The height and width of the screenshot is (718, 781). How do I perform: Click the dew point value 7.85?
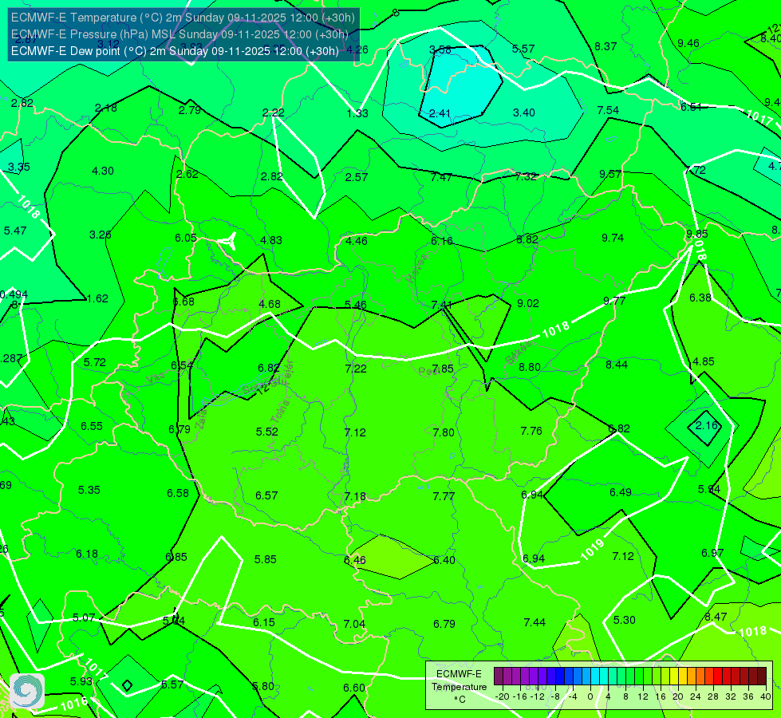tap(443, 369)
